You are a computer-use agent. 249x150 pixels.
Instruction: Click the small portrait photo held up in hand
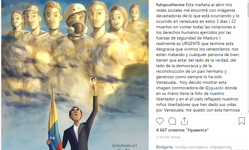pos(93,81)
